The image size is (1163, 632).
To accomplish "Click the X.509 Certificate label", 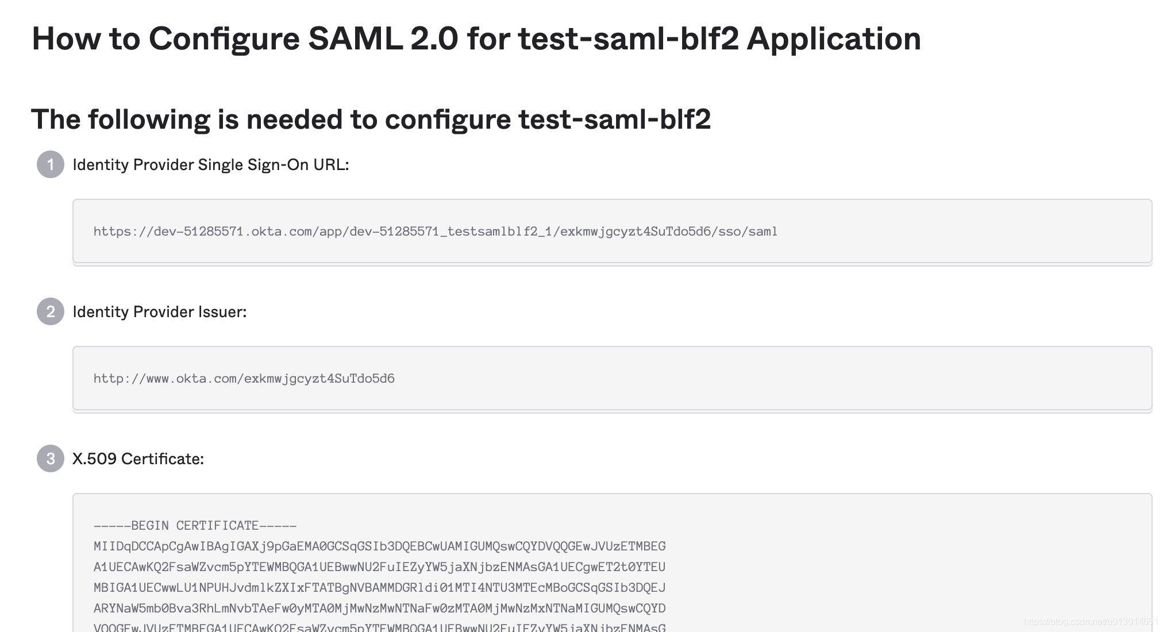I will click(138, 459).
